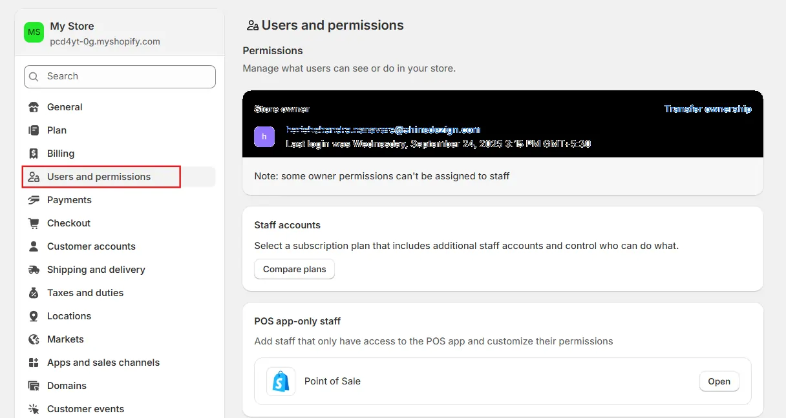
Task: Click the Shipping and delivery truck icon
Action: (x=34, y=270)
